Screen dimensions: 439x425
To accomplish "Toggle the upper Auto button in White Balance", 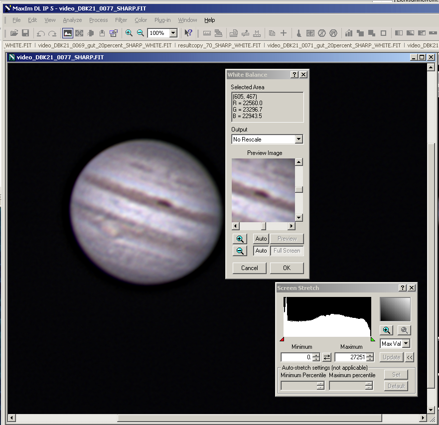I will (x=261, y=239).
